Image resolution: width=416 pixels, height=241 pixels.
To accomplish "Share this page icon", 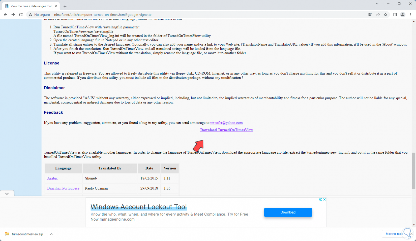I will click(378, 15).
